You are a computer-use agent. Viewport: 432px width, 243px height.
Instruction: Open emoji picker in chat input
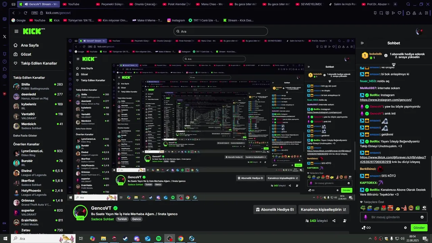[422, 217]
